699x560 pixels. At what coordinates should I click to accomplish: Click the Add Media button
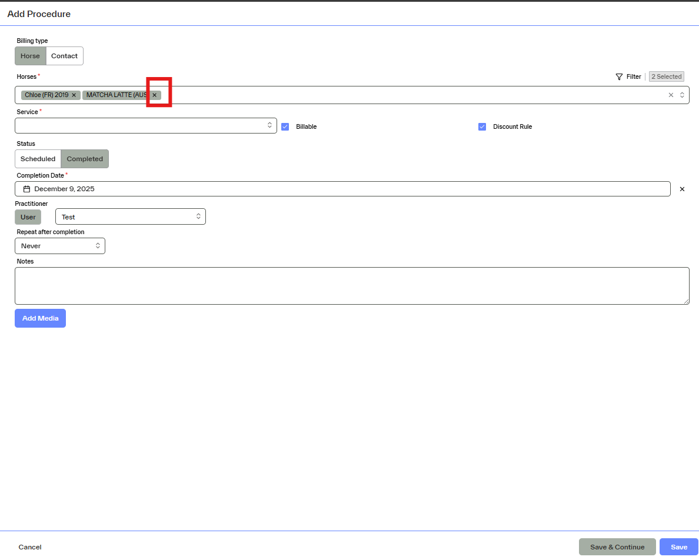tap(40, 318)
